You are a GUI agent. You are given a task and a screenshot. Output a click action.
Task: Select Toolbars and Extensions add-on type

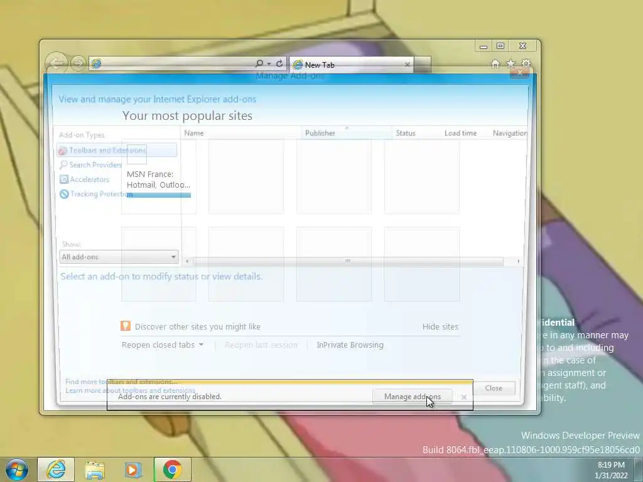117,150
